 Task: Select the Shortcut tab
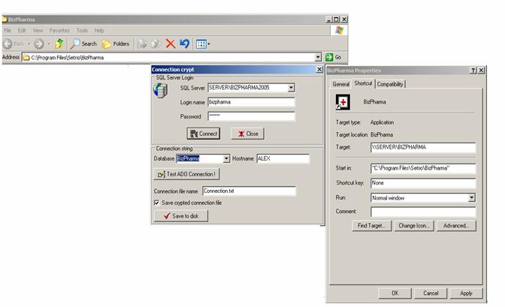[x=363, y=83]
